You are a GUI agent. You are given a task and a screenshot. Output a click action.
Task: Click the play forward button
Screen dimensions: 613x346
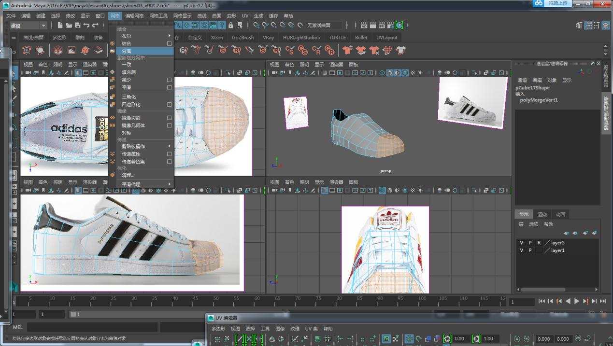(x=577, y=301)
